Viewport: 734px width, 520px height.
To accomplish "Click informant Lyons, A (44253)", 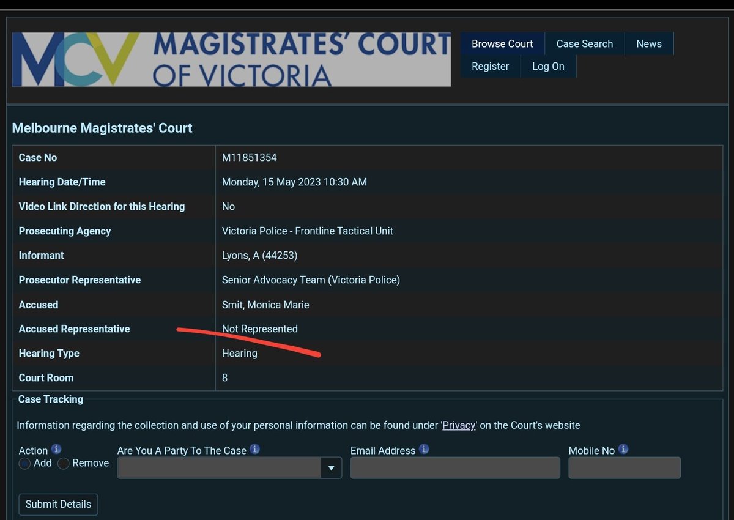I will tap(260, 255).
